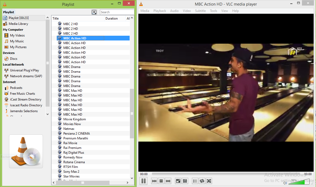Open Jamendo Selections
Image resolution: width=316 pixels, height=187 pixels.
[x=24, y=111]
